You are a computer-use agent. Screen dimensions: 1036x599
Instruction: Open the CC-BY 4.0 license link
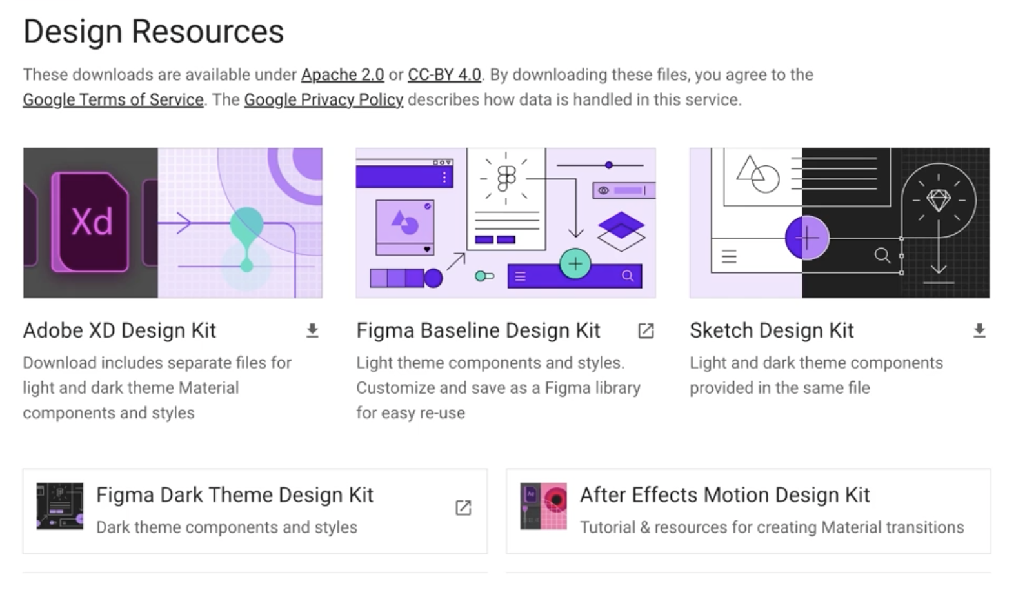444,75
